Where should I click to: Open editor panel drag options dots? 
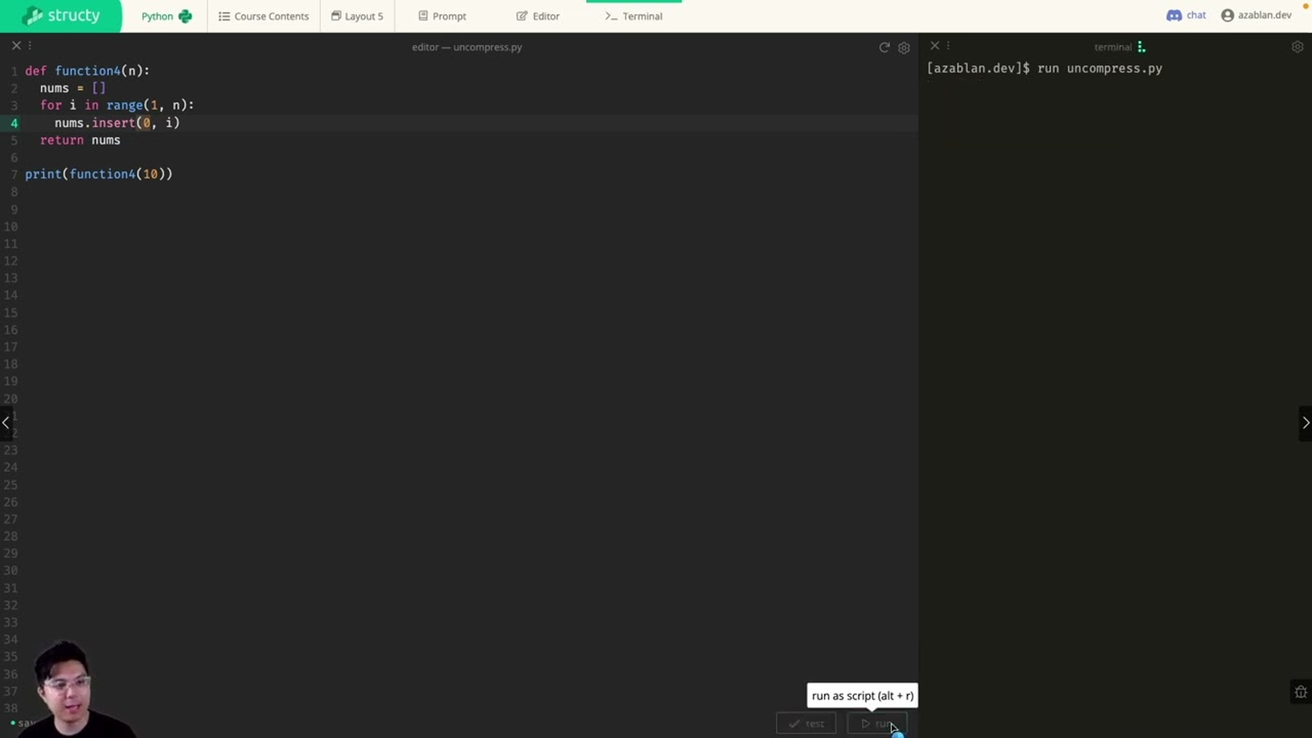30,46
